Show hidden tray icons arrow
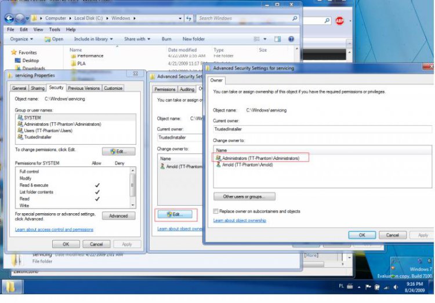The image size is (435, 303). point(359,287)
